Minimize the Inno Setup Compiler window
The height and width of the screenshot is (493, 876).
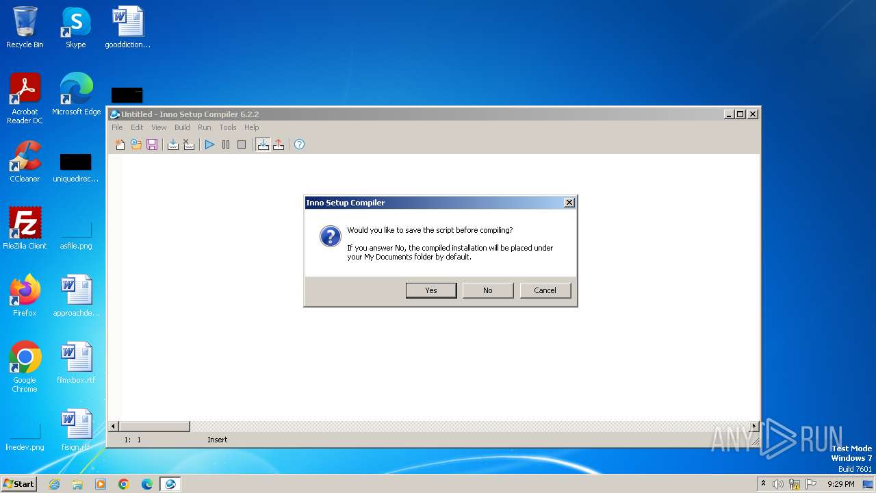click(729, 114)
